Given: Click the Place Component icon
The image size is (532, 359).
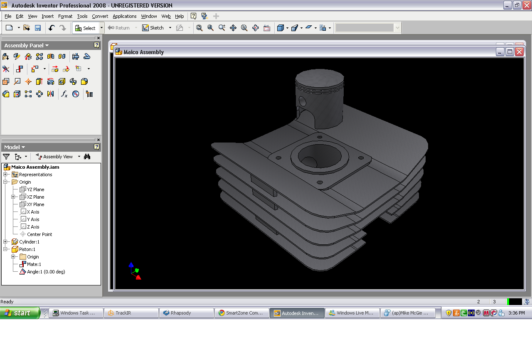Looking at the screenshot, I should pyautogui.click(x=6, y=57).
